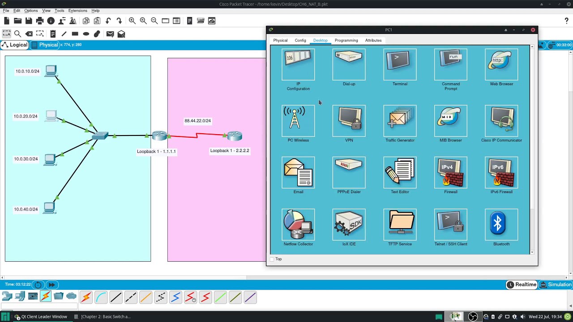
Task: Open the IPv4 Firewall app
Action: point(451,173)
